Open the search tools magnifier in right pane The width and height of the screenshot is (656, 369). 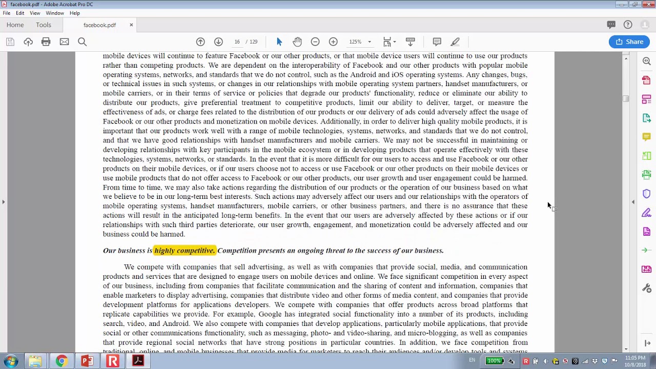[646, 61]
